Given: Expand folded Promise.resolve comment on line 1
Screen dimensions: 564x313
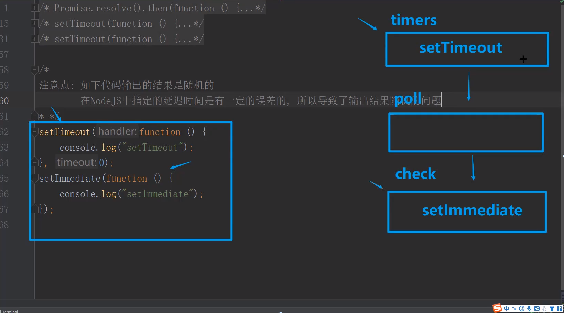Looking at the screenshot, I should click(34, 8).
